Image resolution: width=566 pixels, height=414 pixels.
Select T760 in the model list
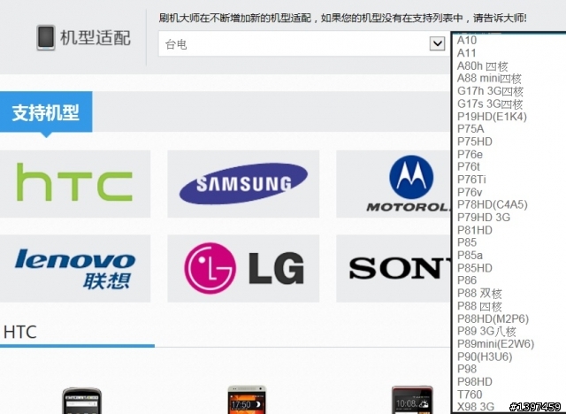tap(470, 395)
